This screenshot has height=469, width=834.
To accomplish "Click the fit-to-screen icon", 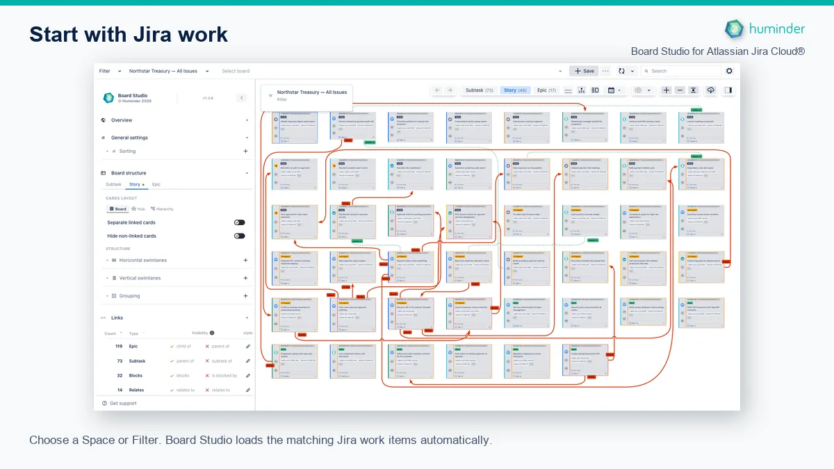I will [x=693, y=90].
